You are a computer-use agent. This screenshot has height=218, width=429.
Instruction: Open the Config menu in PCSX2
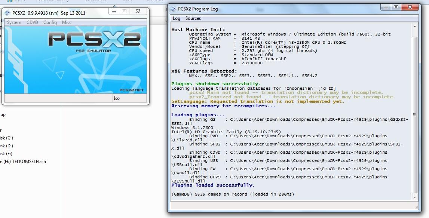pos(50,22)
